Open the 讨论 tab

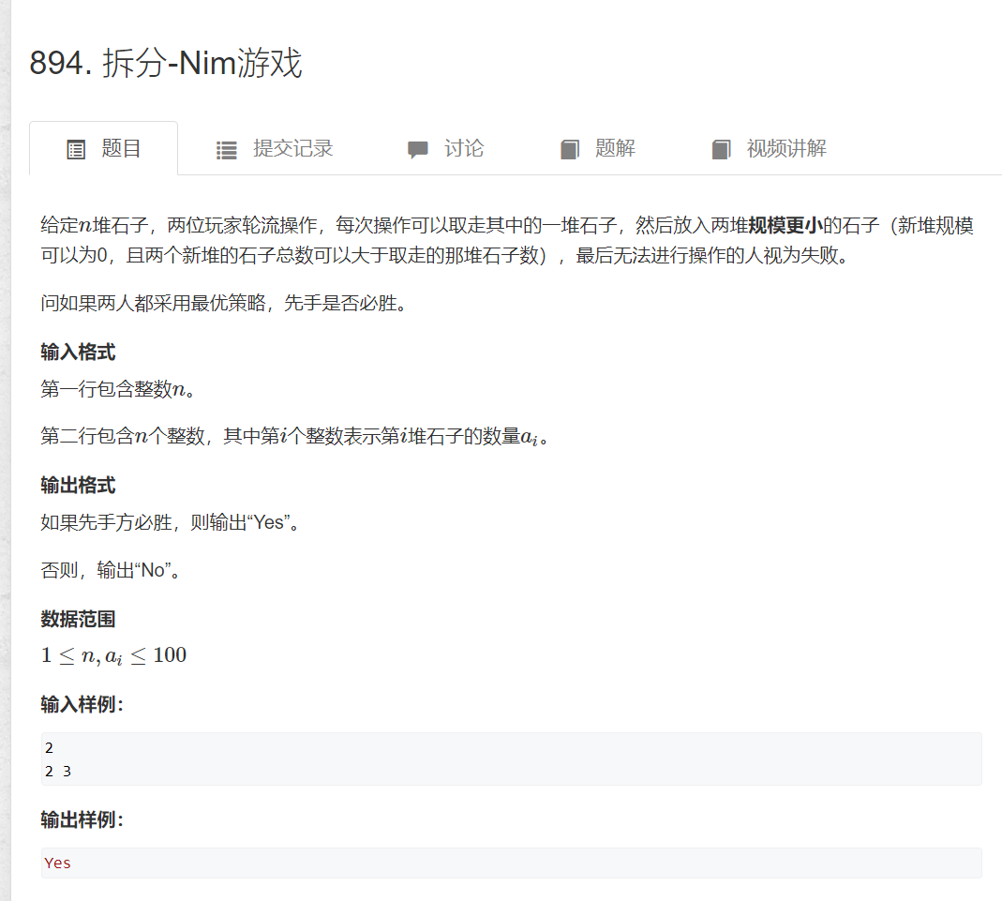point(445,148)
